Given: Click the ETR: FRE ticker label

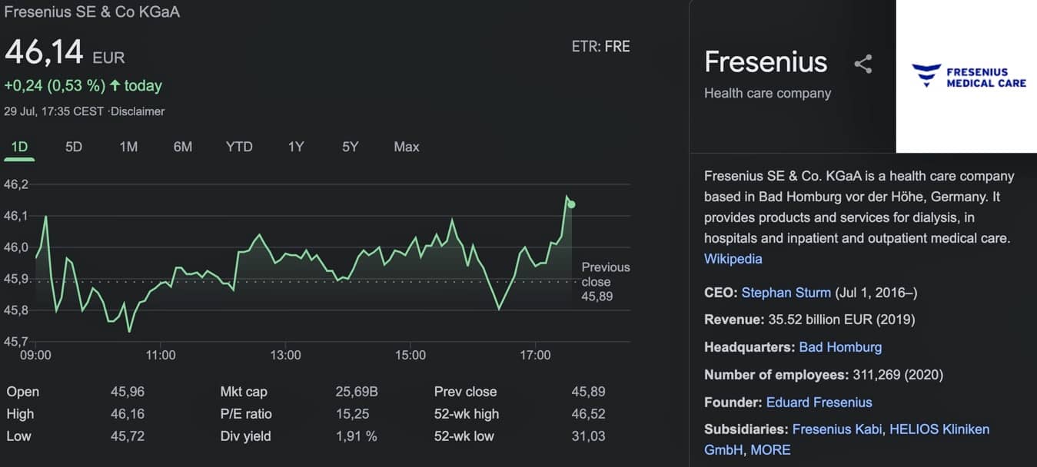Looking at the screenshot, I should [600, 47].
